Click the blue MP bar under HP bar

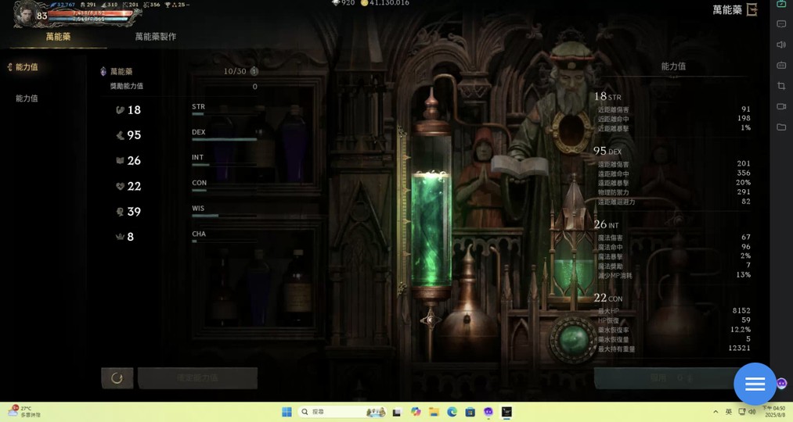click(x=88, y=19)
